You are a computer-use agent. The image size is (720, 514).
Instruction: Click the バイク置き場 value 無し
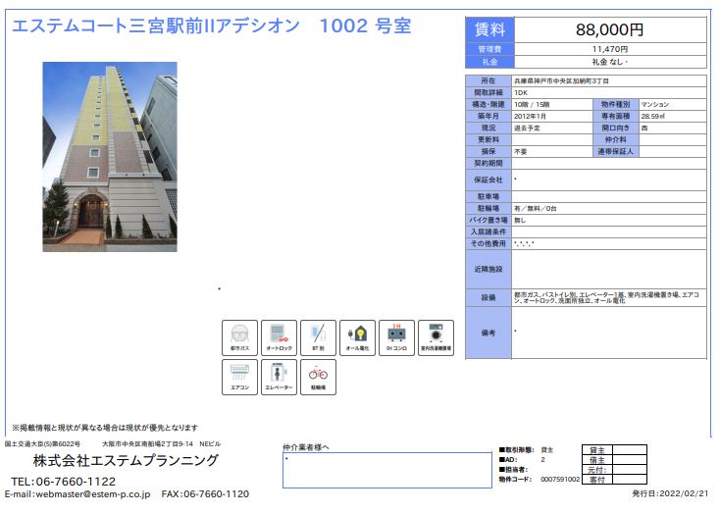coord(520,221)
